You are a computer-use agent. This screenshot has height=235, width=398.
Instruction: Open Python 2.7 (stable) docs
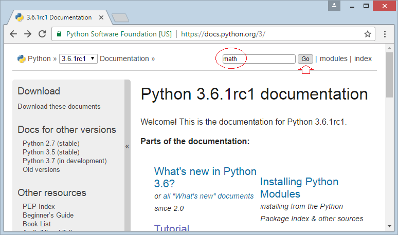51,143
